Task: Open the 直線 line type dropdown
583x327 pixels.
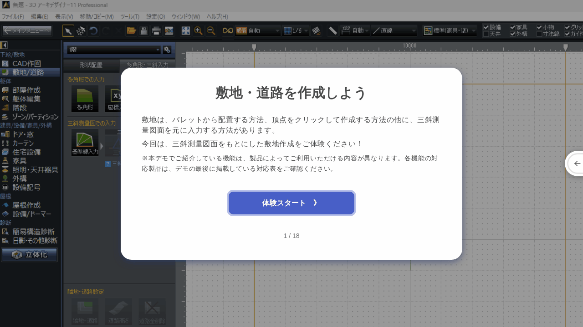Action: coord(394,31)
